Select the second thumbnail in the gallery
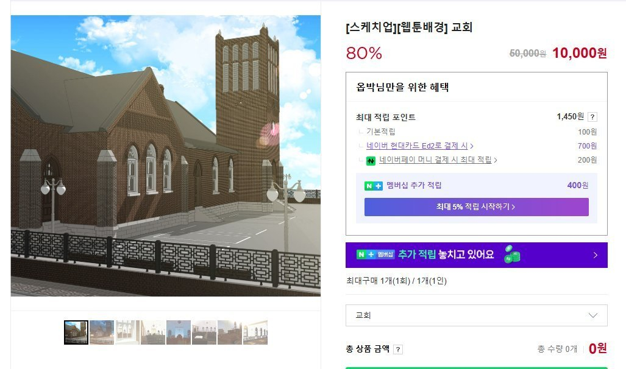The height and width of the screenshot is (369, 626). [102, 332]
